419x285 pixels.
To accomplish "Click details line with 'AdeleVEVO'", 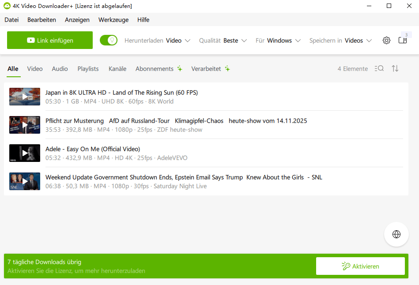I will click(116, 158).
